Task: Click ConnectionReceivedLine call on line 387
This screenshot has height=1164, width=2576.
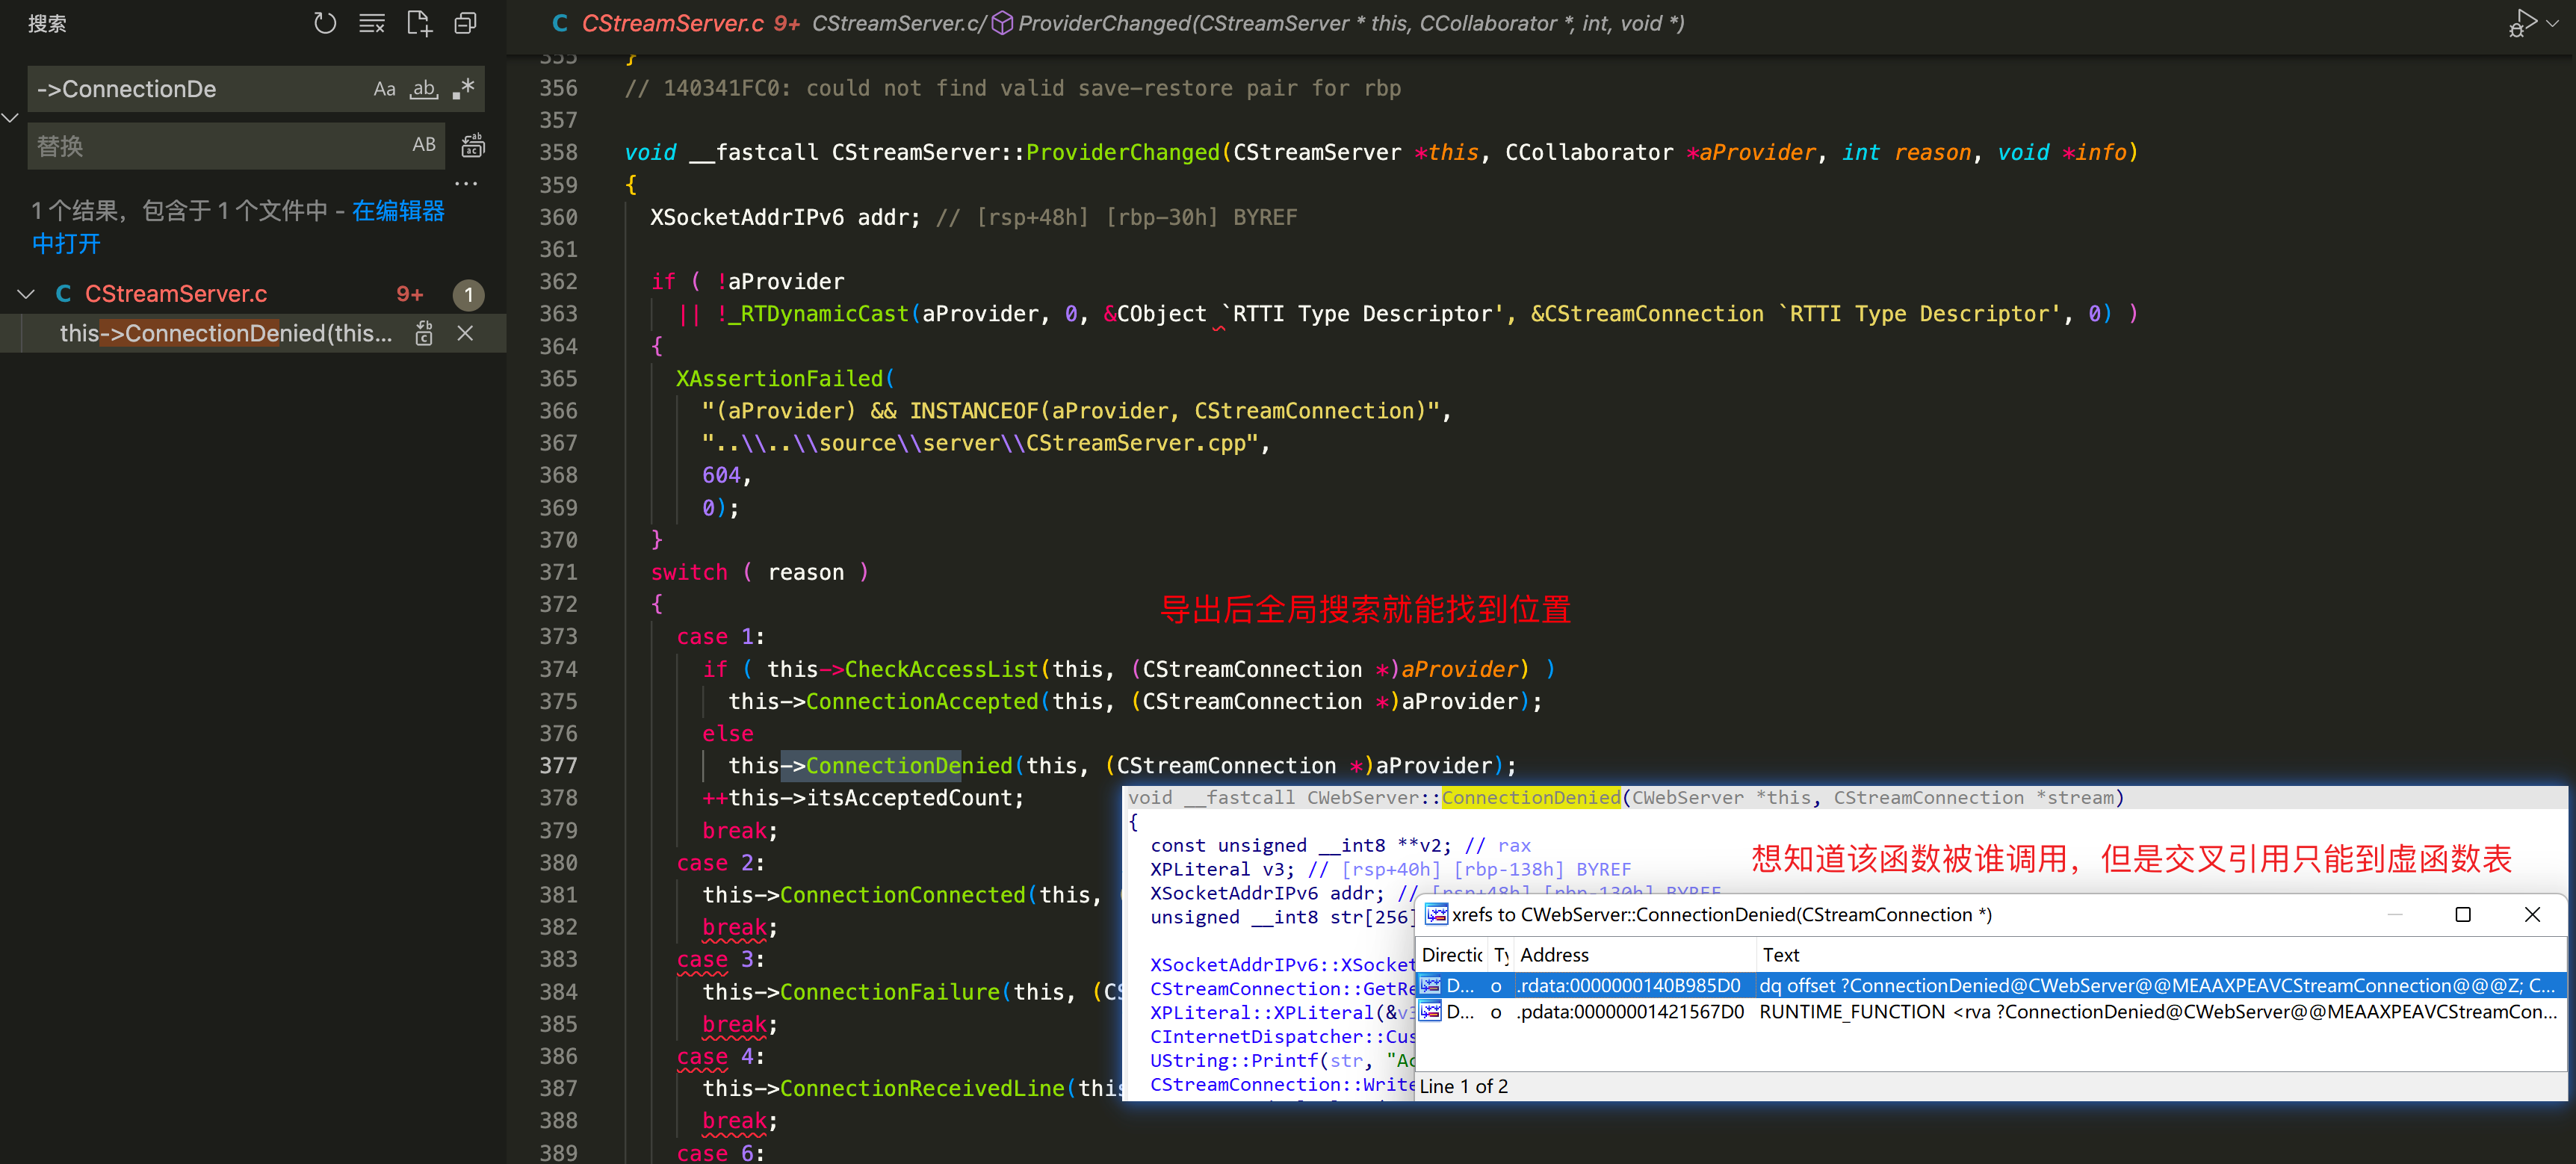Action: pyautogui.click(x=922, y=1089)
